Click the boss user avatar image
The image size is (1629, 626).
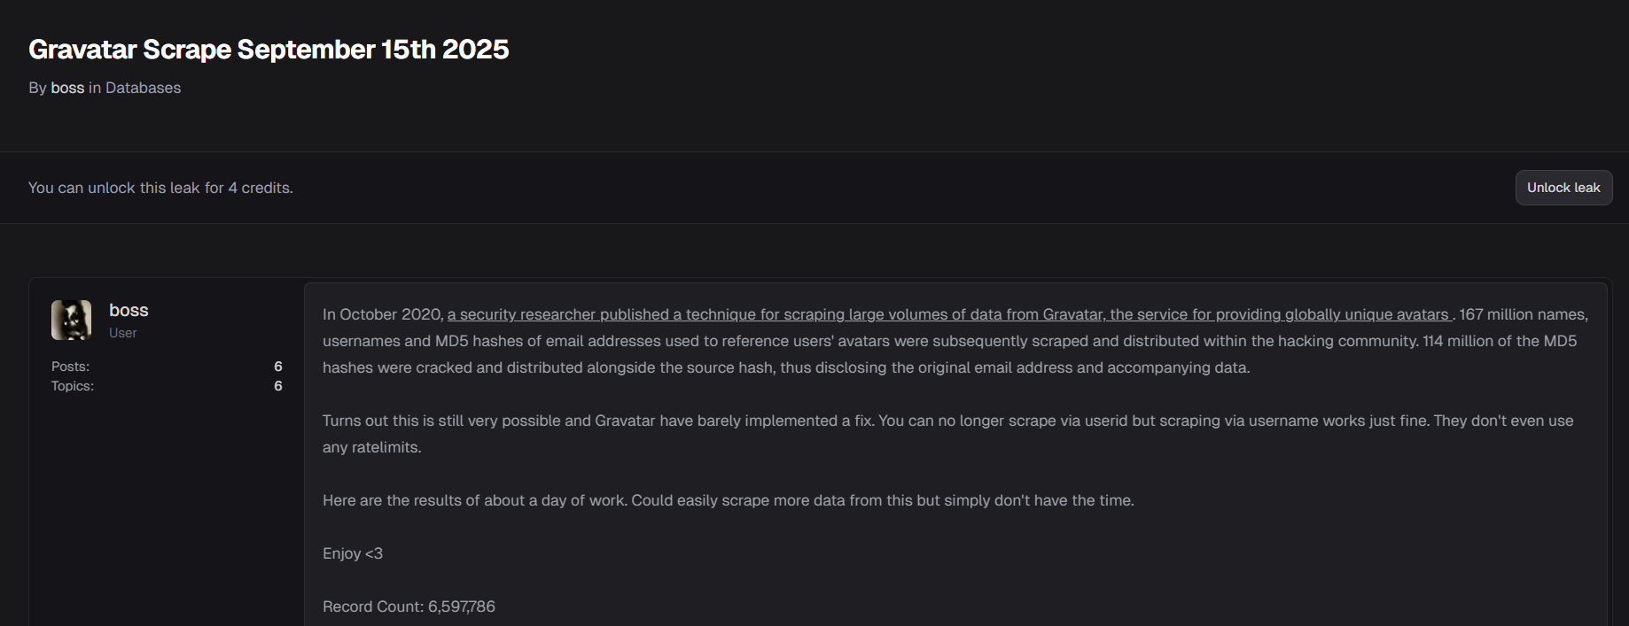pos(71,320)
